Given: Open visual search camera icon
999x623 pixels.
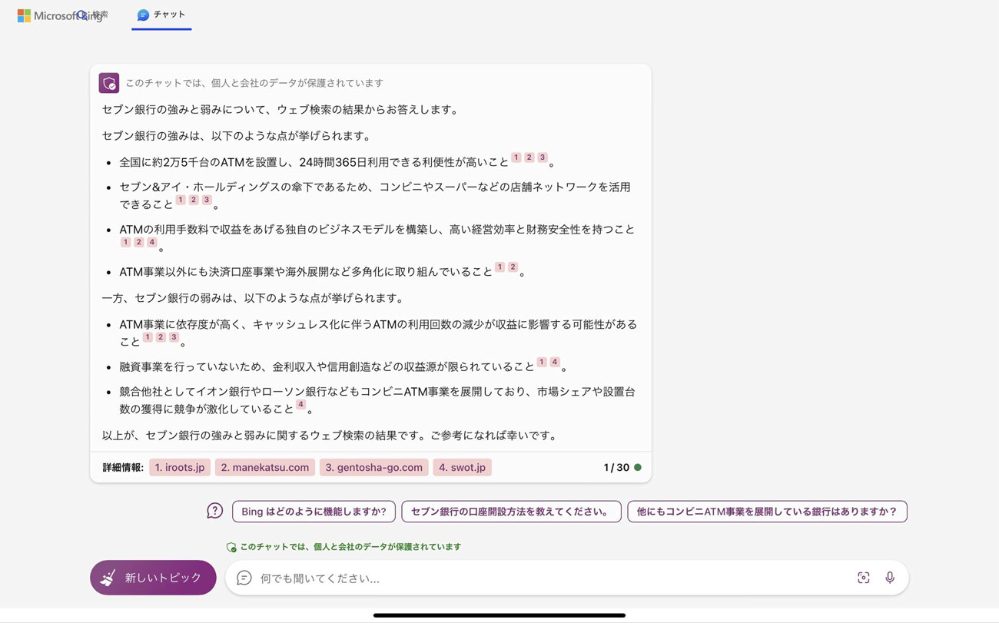Looking at the screenshot, I should point(863,578).
